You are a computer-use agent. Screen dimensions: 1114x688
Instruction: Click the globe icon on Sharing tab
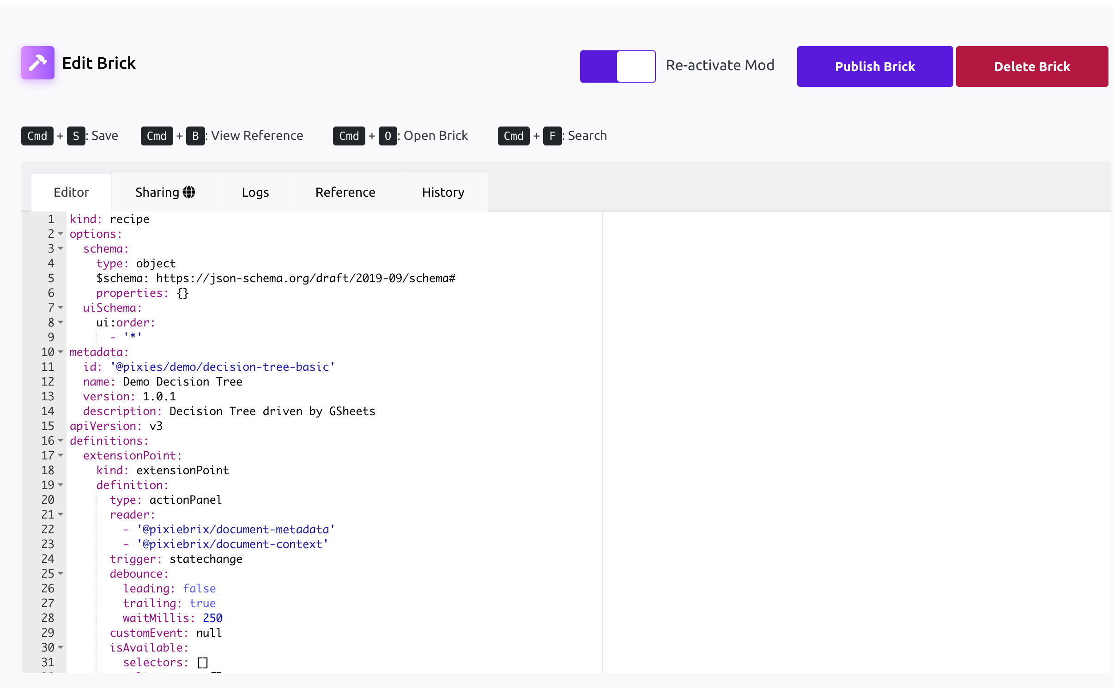click(189, 192)
